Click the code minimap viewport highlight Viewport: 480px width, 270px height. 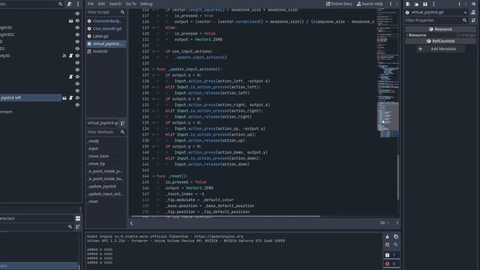388,116
